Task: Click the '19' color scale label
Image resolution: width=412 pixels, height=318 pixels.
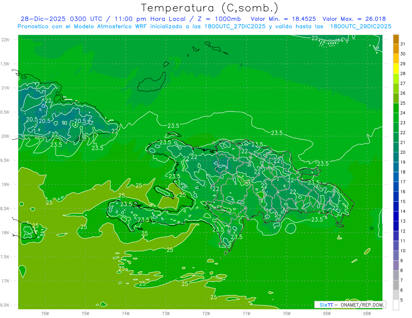Action: click(403, 162)
